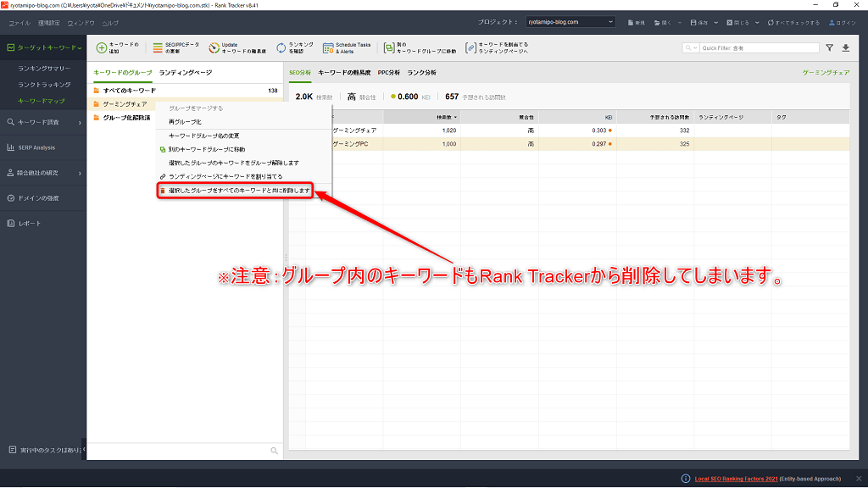Viewport: 868px width, 488px height.
Task: Click the download/export arrow icon
Action: (x=845, y=48)
